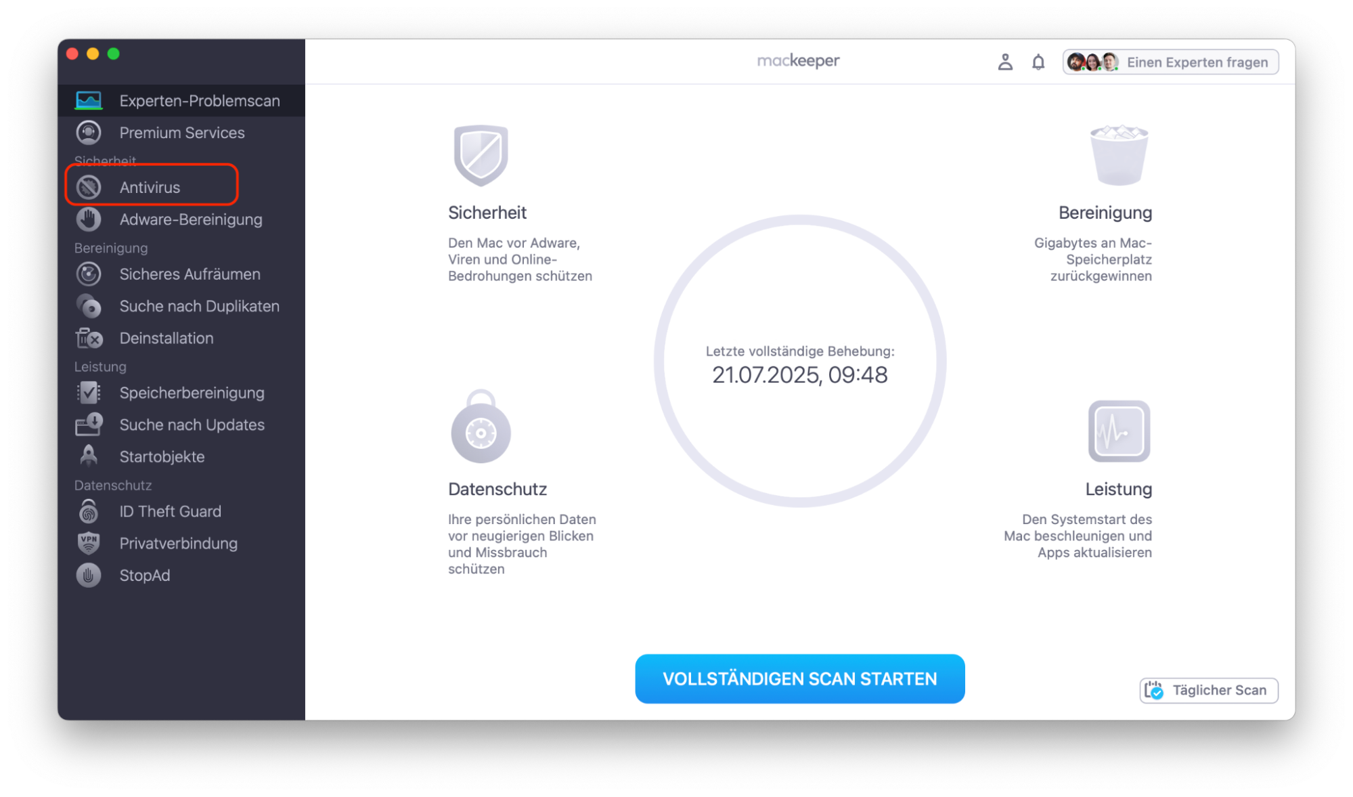Screen dimensions: 1353x797
Task: Click the Deinstallation trash icon
Action: point(89,338)
